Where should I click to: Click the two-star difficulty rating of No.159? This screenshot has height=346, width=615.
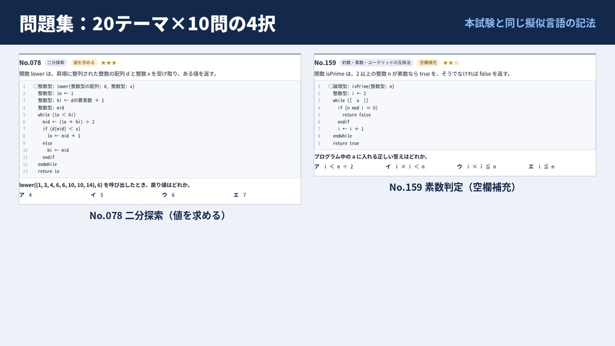coord(450,62)
